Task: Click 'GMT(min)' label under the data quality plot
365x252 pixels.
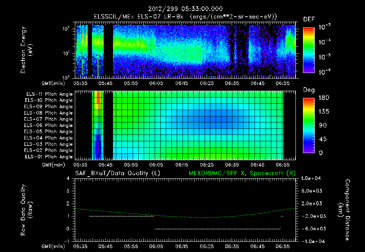Action: point(53,246)
